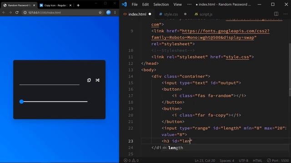
Task: Click the '</head>' tag on line 12
Action: [x=150, y=63]
